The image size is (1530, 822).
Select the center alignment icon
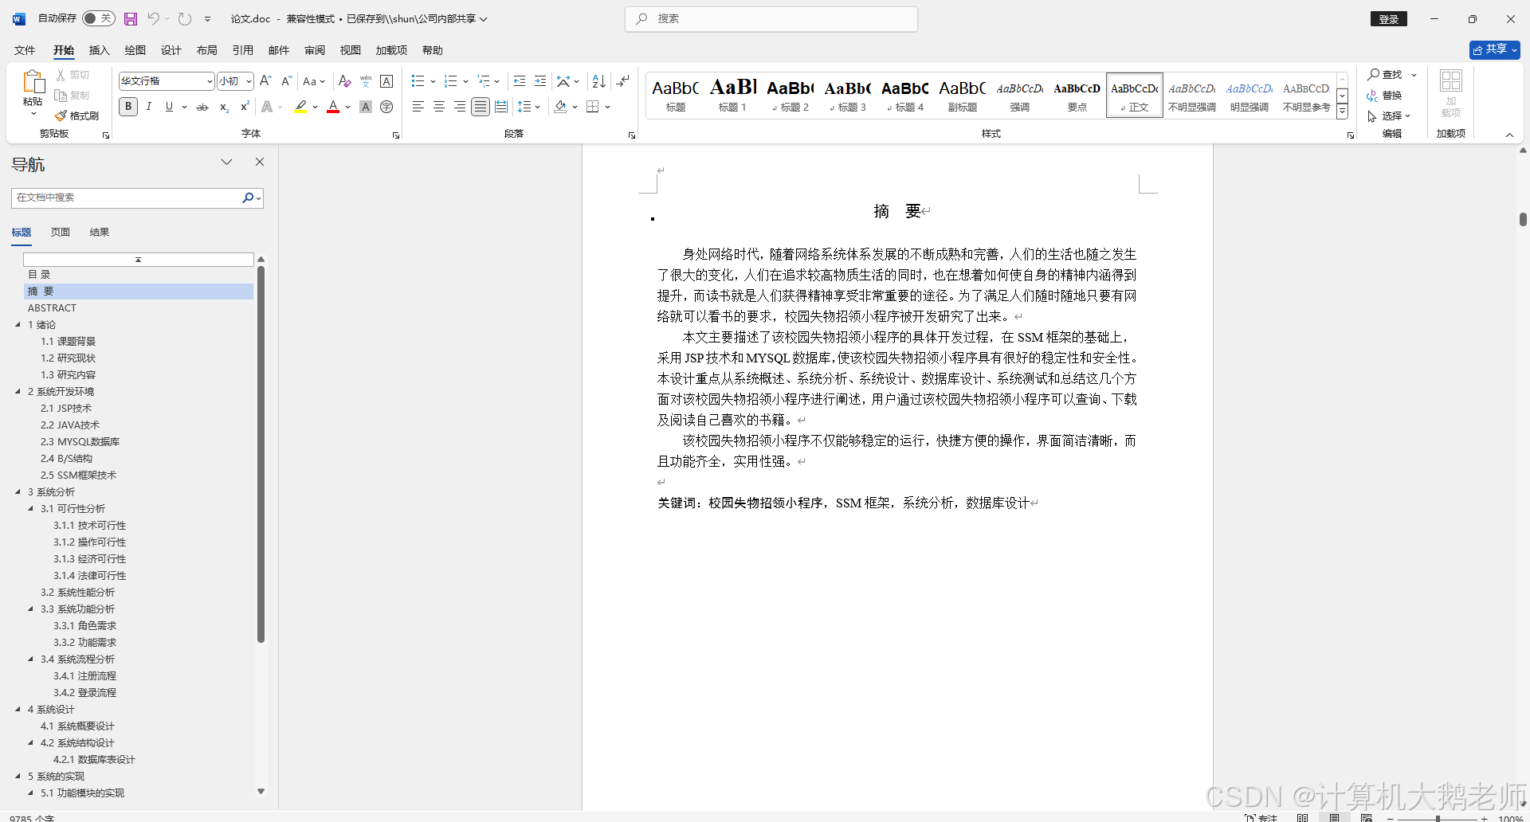[x=438, y=106]
